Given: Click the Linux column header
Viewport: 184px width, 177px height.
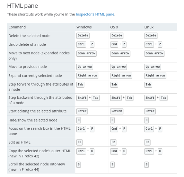Looking at the screenshot, I should [149, 27].
